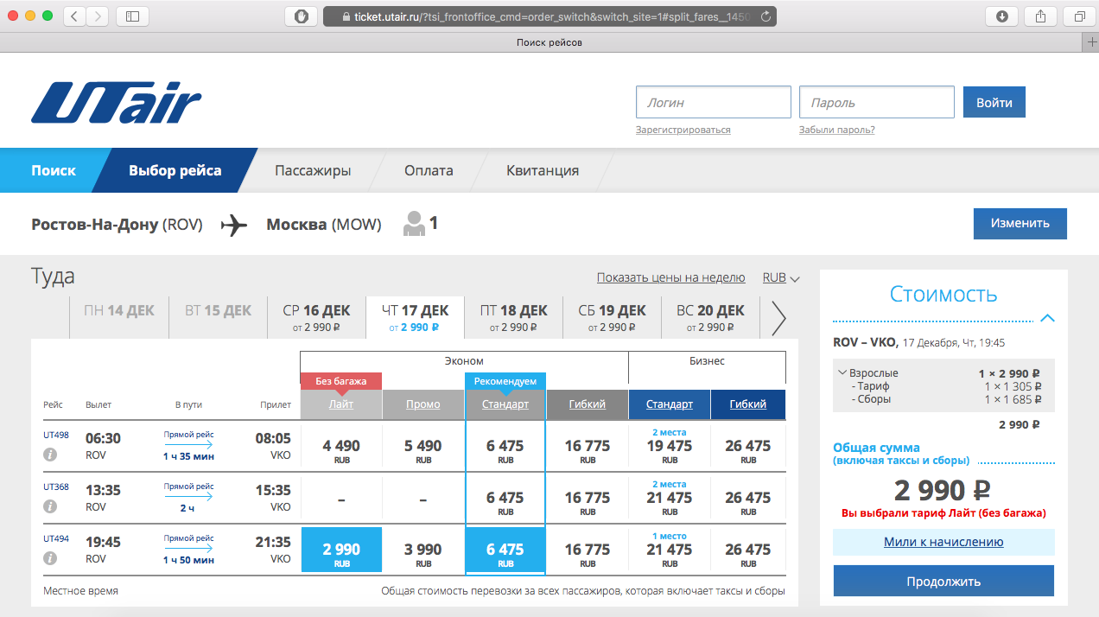This screenshot has height=617, width=1099.
Task: Open the economy Стандарт fare header
Action: click(505, 404)
